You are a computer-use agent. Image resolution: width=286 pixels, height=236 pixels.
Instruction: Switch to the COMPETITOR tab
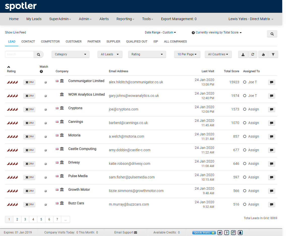click(x=50, y=42)
